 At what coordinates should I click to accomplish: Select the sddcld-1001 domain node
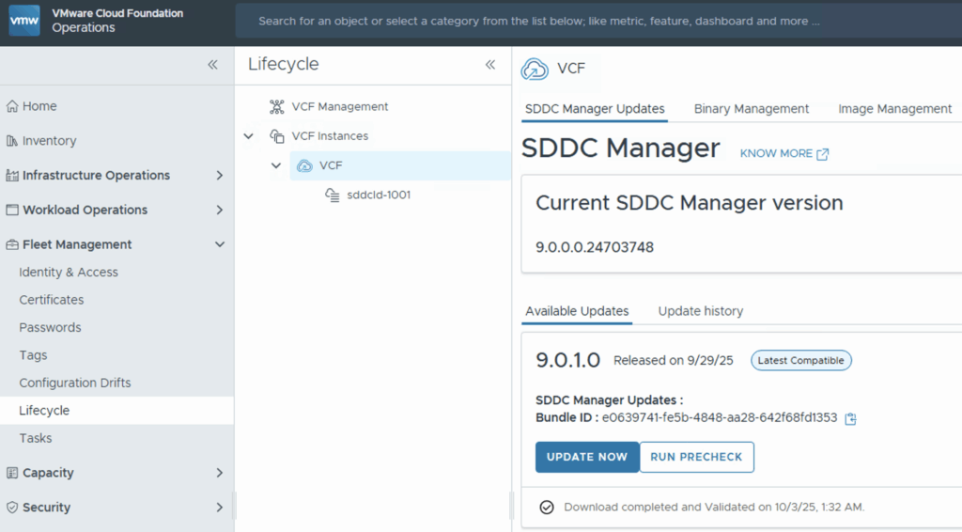coord(379,195)
